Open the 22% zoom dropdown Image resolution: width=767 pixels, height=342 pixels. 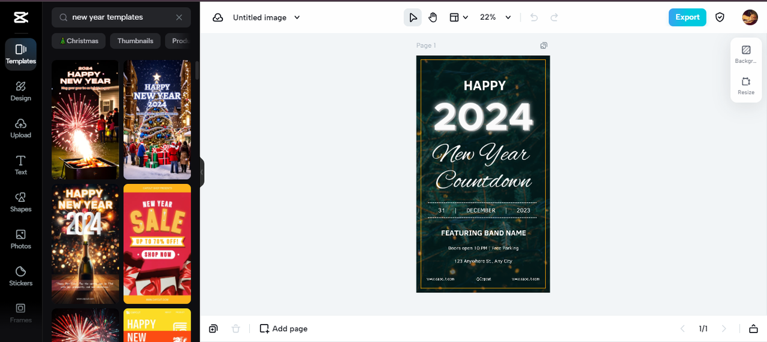495,17
